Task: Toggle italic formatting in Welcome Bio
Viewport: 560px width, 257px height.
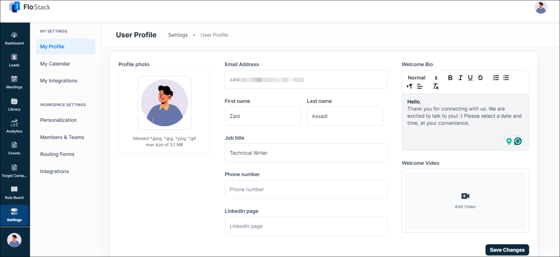Action: (x=460, y=77)
